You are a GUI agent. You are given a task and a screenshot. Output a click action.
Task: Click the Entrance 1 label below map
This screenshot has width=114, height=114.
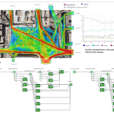pyautogui.click(x=46, y=64)
